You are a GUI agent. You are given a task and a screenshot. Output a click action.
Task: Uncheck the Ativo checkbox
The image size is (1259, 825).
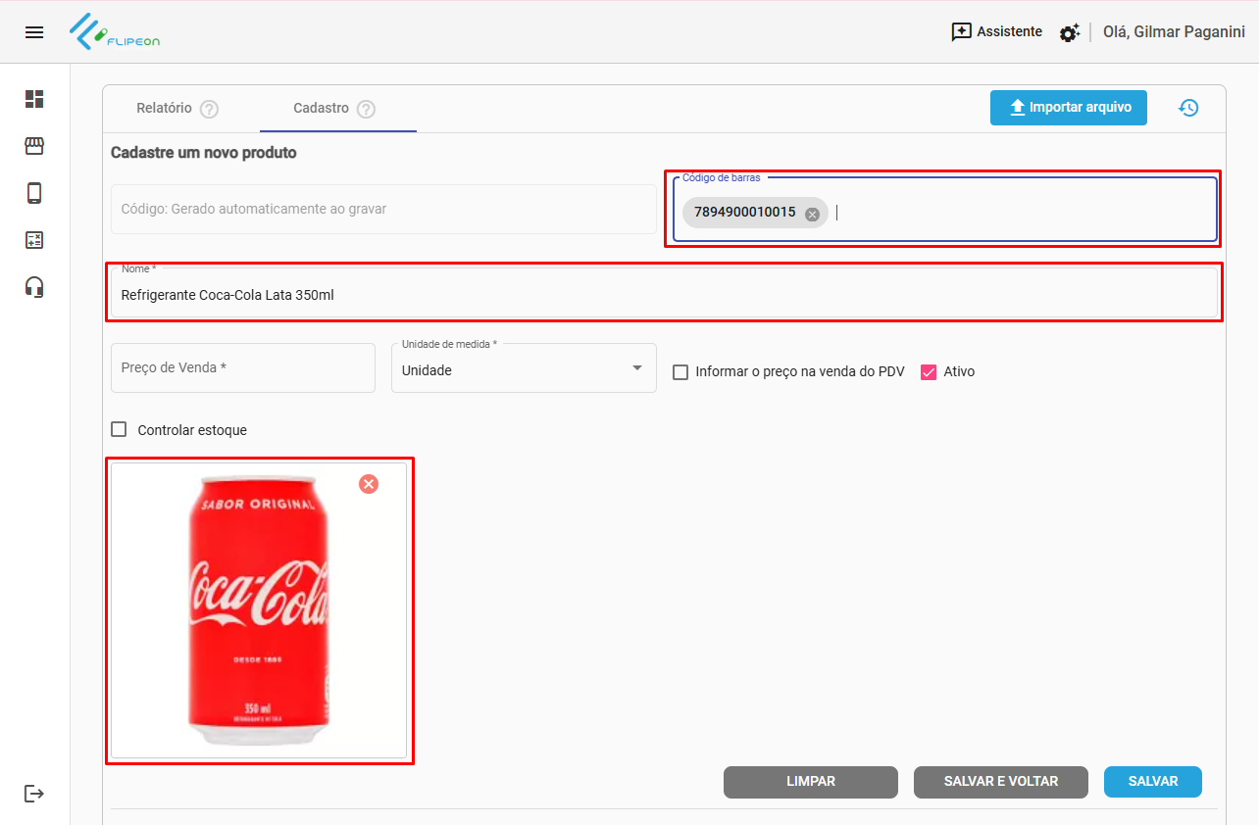tap(929, 372)
